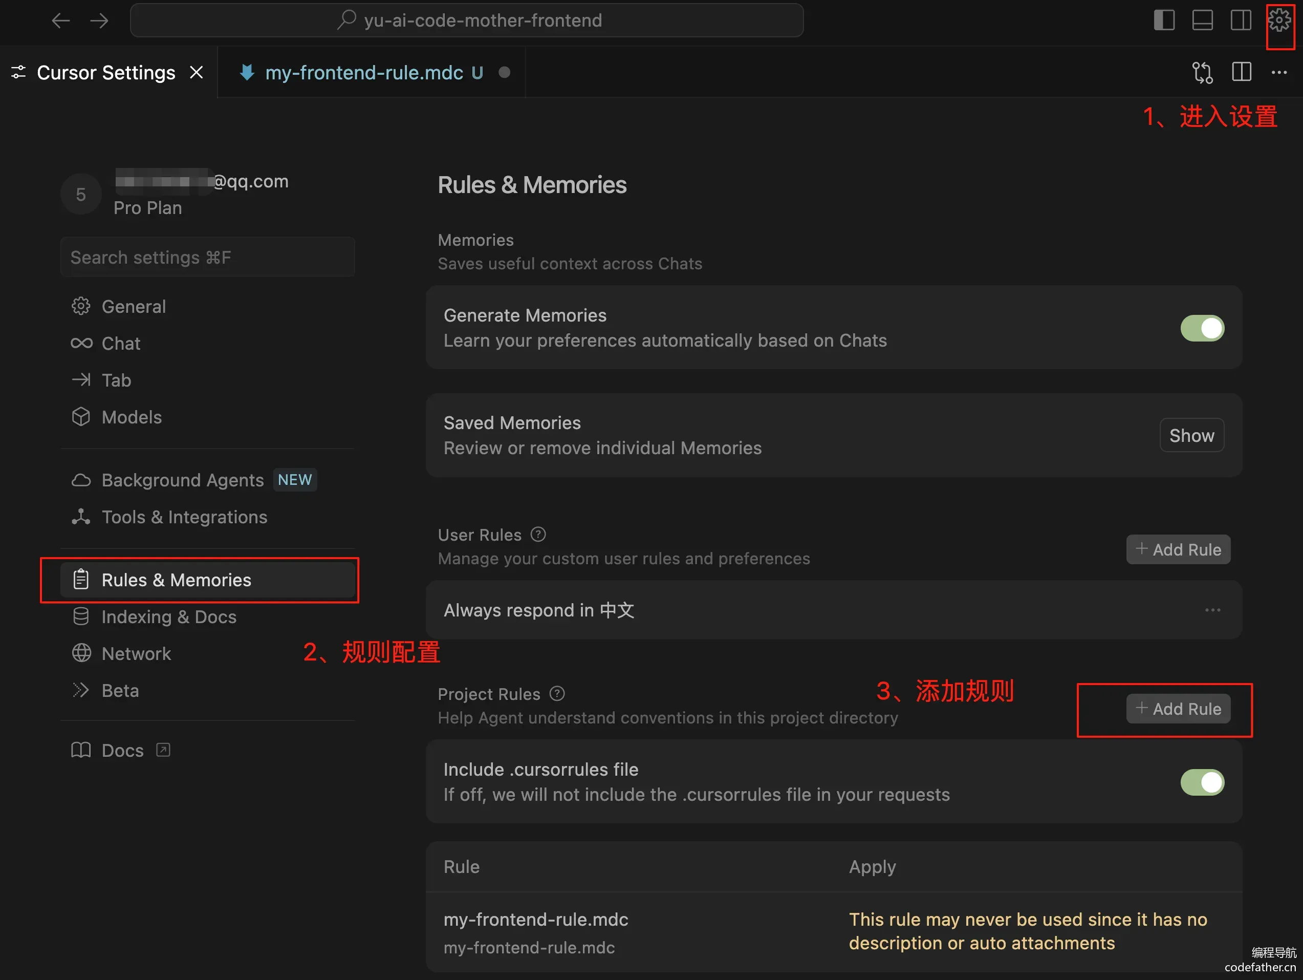Screen dimensions: 1303x980
Task: Open settings via the gear icon
Action: [x=1279, y=20]
